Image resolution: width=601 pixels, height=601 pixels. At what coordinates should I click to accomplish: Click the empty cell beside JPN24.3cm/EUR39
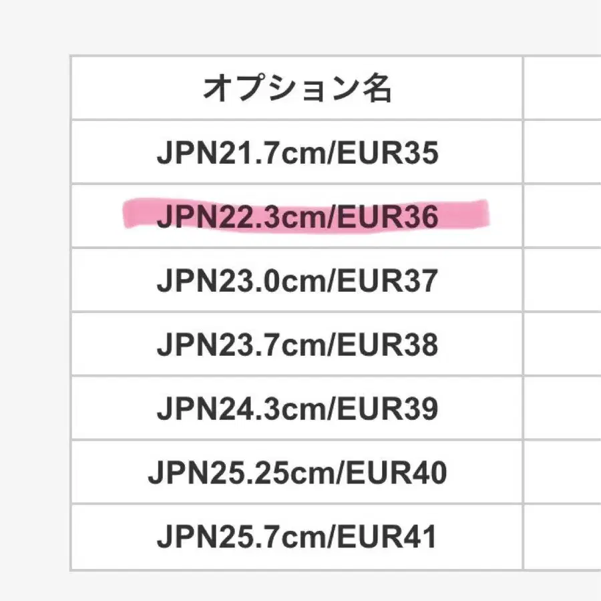click(x=562, y=409)
